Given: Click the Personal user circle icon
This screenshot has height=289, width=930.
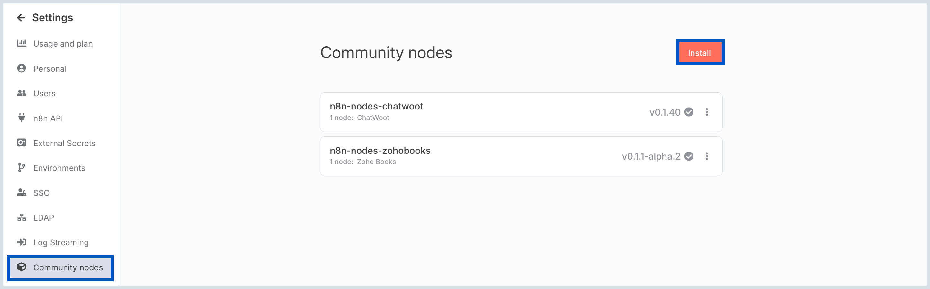Looking at the screenshot, I should click(x=22, y=68).
